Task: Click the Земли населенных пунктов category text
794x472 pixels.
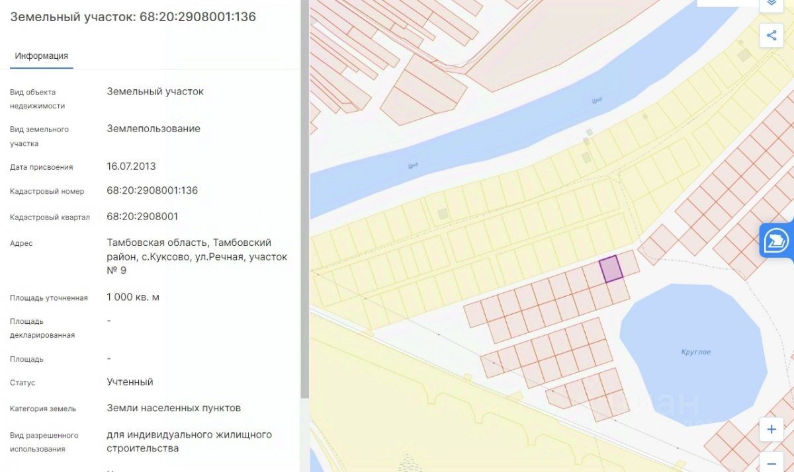Action: (173, 409)
